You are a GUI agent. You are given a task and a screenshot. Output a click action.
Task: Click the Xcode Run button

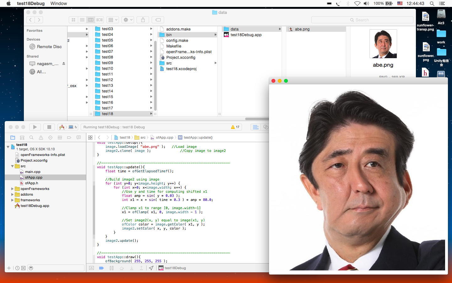35,127
